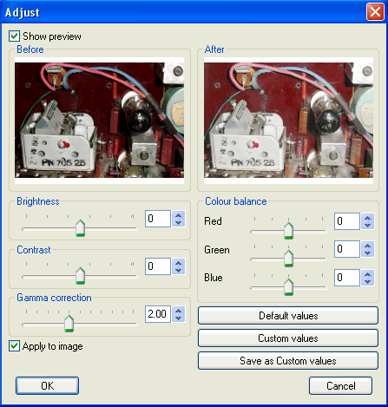Click the Gamma correction value field
This screenshot has width=388, height=407.
(158, 314)
